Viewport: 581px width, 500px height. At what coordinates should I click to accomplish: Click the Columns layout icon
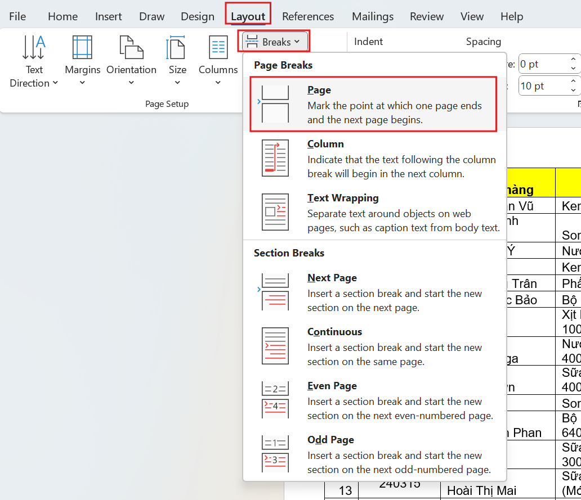pyautogui.click(x=218, y=47)
